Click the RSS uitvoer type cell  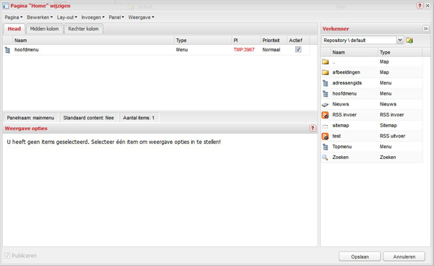[x=392, y=136]
